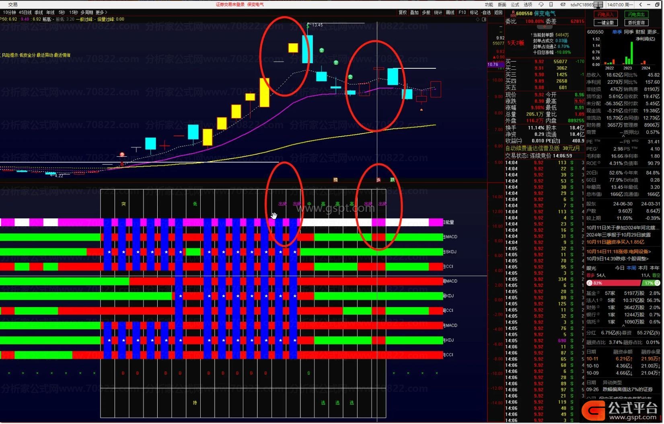Screen dimensions: 664x424
Task: Open the 功能 menu
Action: (489, 4)
